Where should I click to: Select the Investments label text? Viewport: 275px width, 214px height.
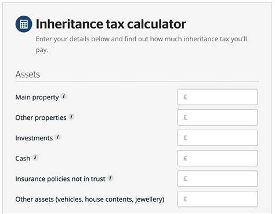tap(34, 138)
